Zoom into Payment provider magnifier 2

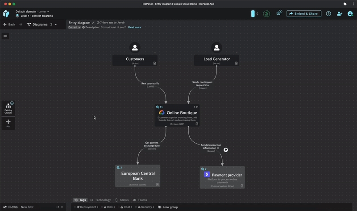(203, 169)
